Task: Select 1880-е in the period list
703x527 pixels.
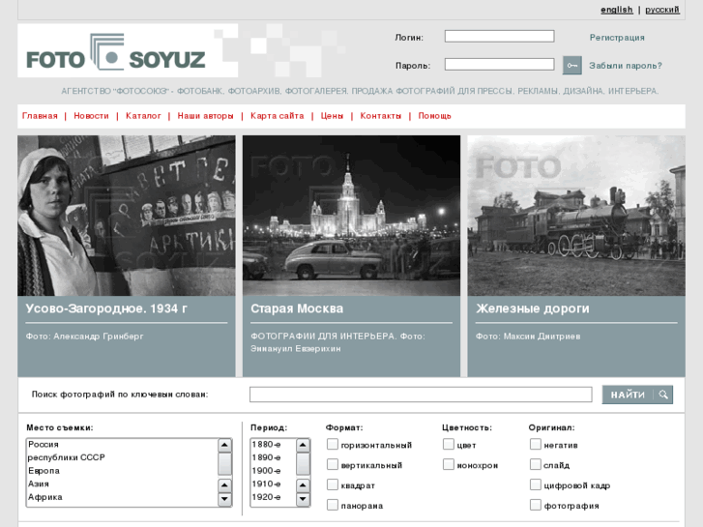Action: point(273,445)
